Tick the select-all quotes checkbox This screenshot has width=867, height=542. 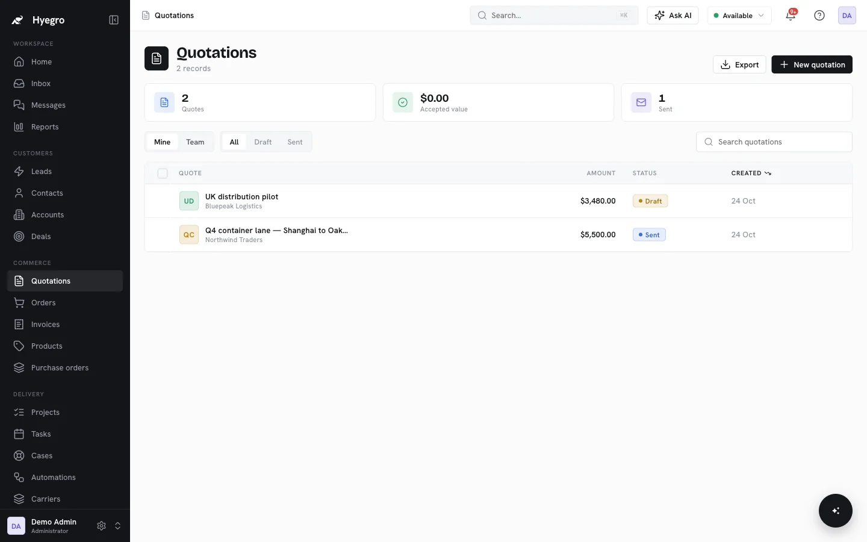pos(163,173)
